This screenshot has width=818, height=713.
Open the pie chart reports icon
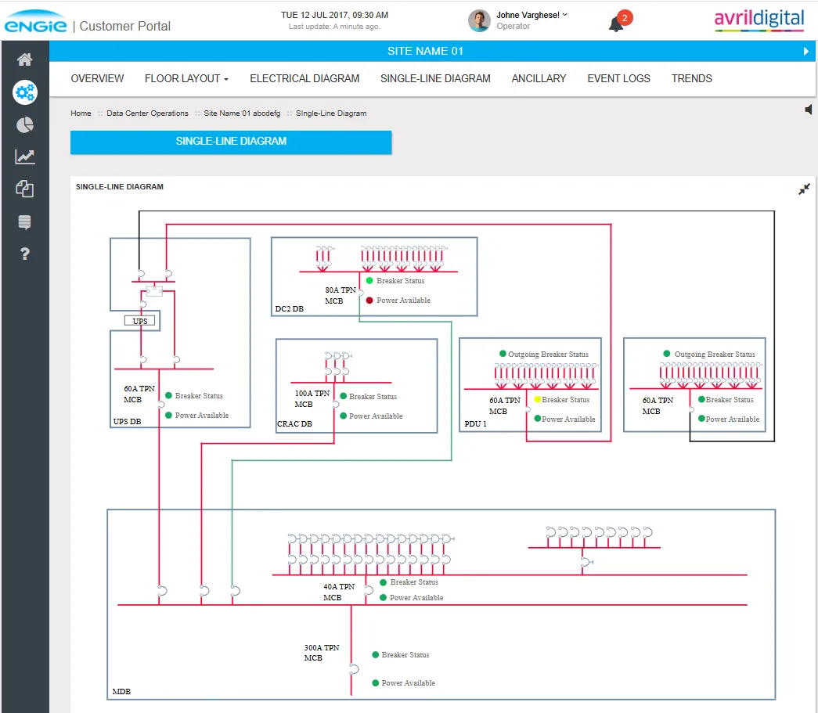click(x=24, y=124)
